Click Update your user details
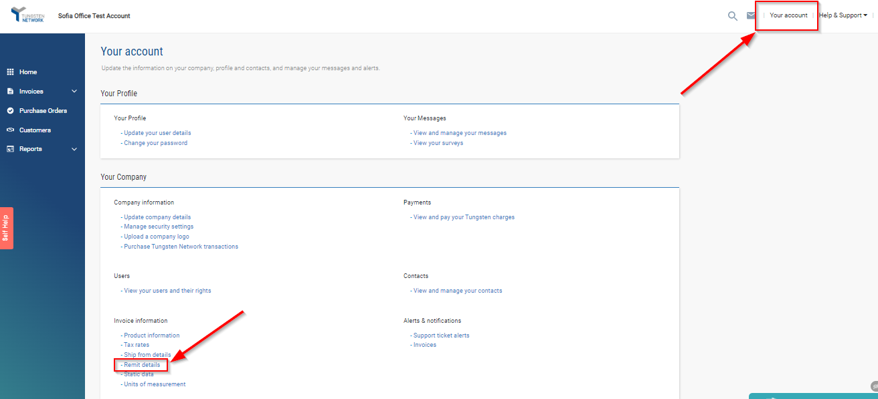 [157, 132]
